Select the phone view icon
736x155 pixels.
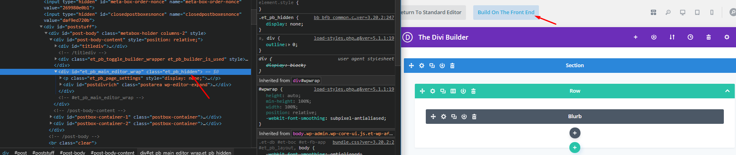(712, 13)
